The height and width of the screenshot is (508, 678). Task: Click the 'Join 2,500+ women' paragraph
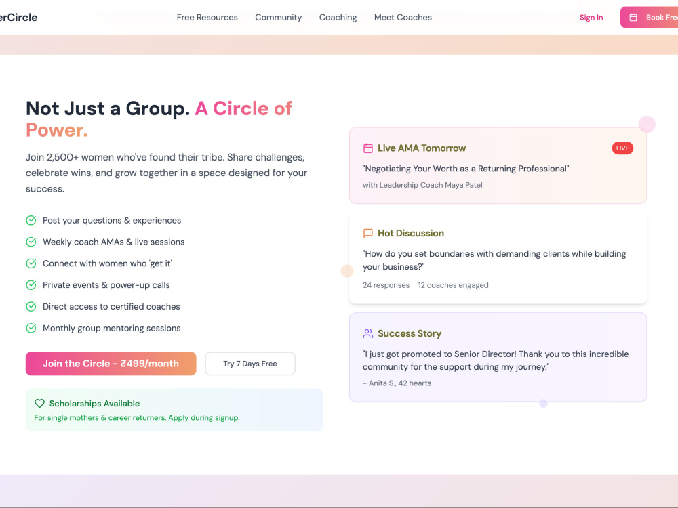pos(167,173)
